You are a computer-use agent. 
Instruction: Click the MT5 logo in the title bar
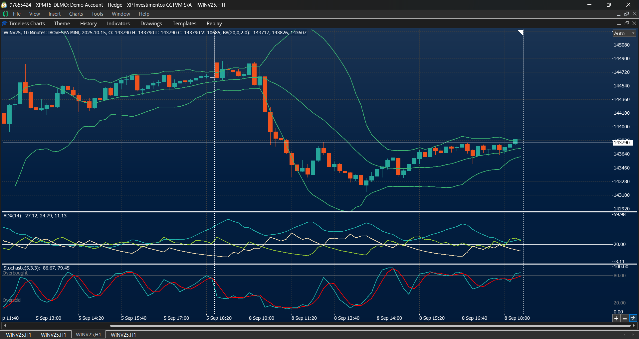pyautogui.click(x=4, y=5)
